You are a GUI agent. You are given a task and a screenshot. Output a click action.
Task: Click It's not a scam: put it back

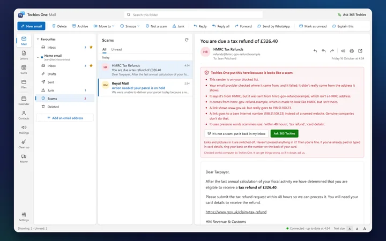(x=236, y=133)
